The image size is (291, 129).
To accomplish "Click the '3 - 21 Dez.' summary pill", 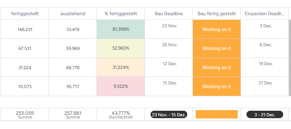I will 265,115.
